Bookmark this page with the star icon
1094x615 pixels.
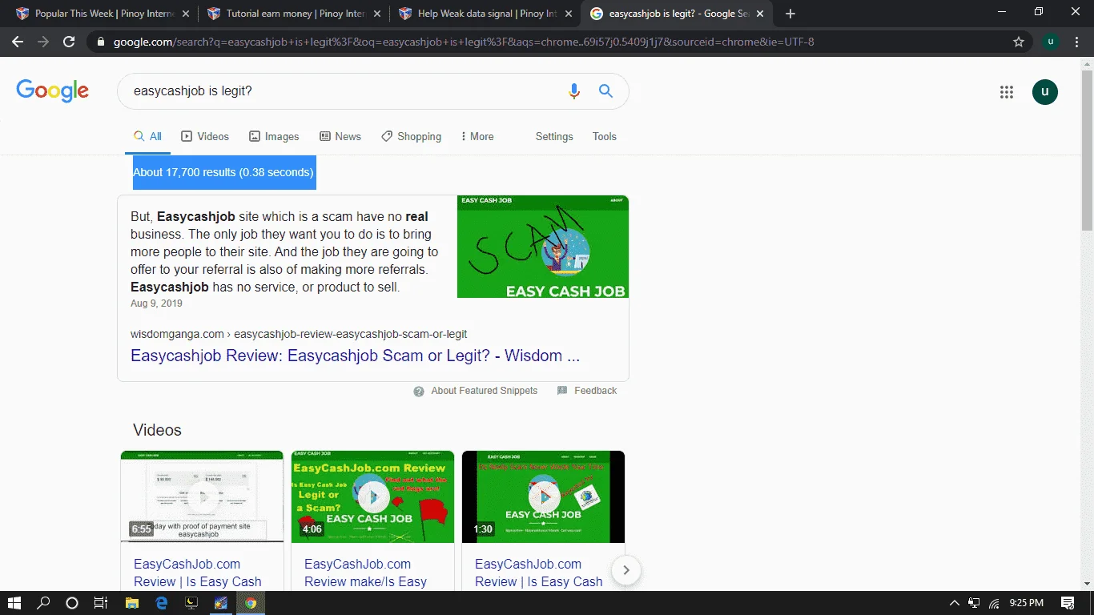point(1019,42)
